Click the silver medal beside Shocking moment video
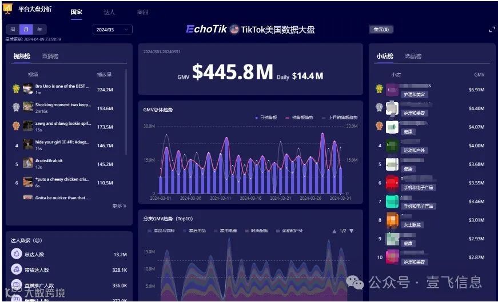The width and height of the screenshot is (498, 302). coord(16,107)
